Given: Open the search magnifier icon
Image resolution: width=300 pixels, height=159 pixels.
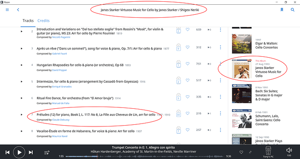Looking at the screenshot, I should click(x=293, y=10).
